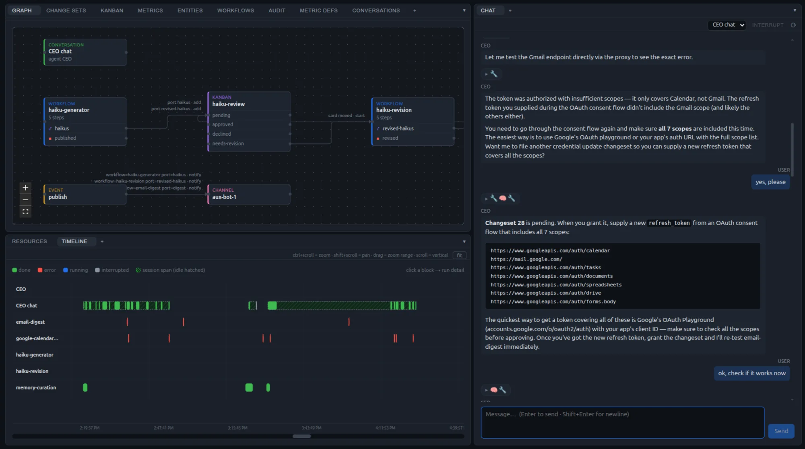Click the refresh icon beside INTERRUPT
Screen dimensions: 805x449
coord(793,25)
